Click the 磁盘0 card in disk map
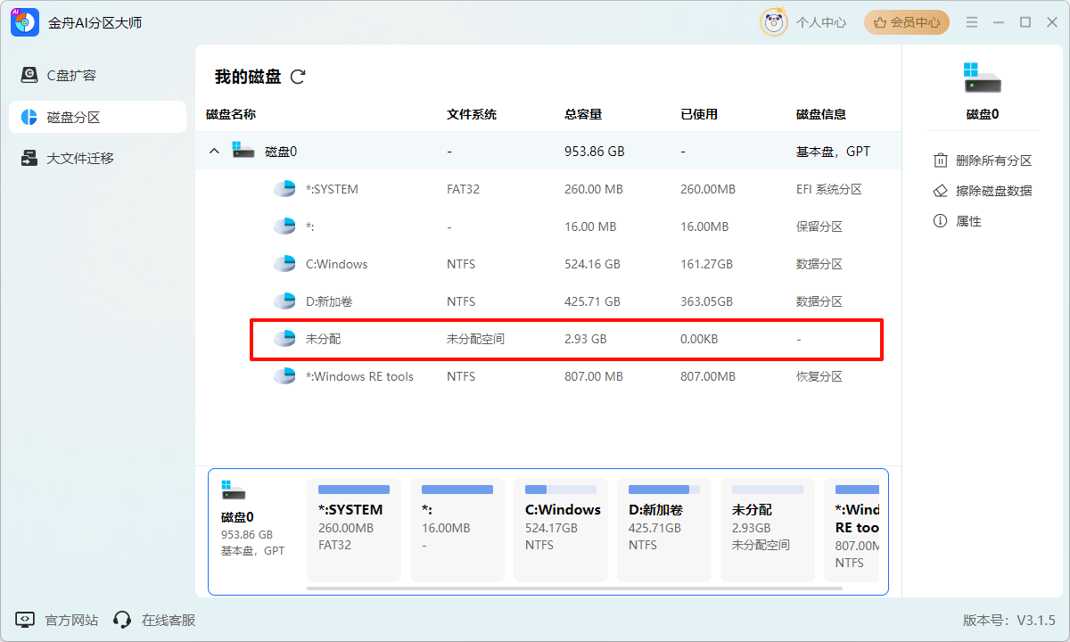Image resolution: width=1070 pixels, height=642 pixels. click(x=254, y=531)
